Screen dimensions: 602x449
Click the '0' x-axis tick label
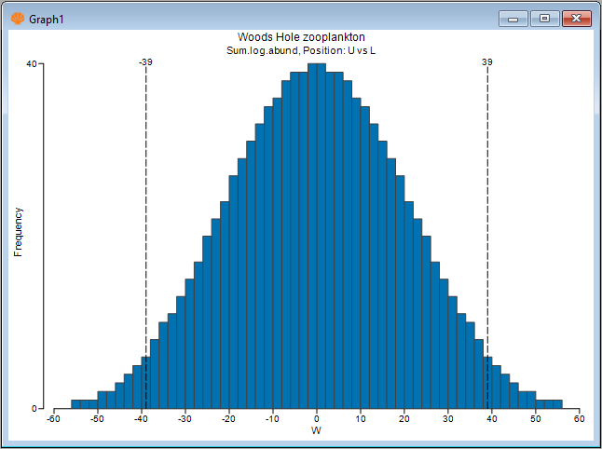(317, 419)
